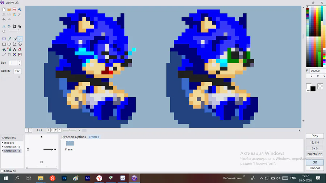Click the hex color code field

[x=317, y=71]
